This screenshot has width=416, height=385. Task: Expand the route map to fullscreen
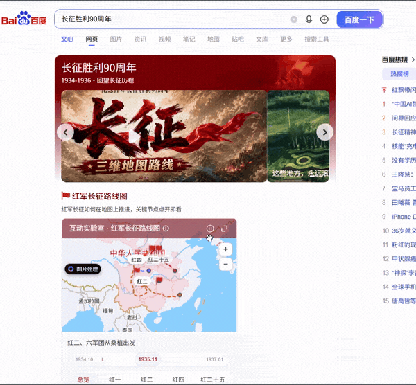pyautogui.click(x=225, y=229)
